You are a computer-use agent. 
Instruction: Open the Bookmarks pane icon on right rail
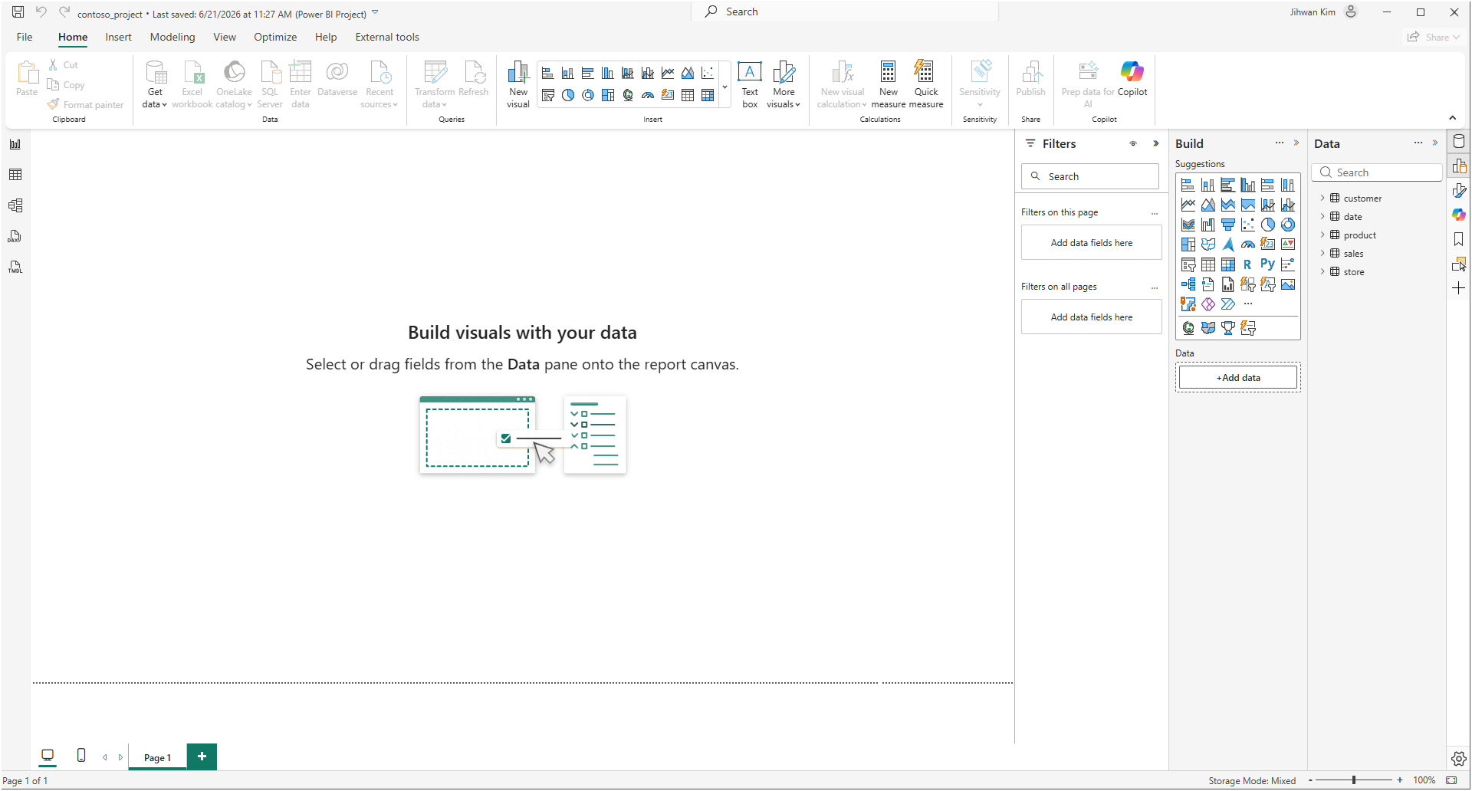point(1459,239)
